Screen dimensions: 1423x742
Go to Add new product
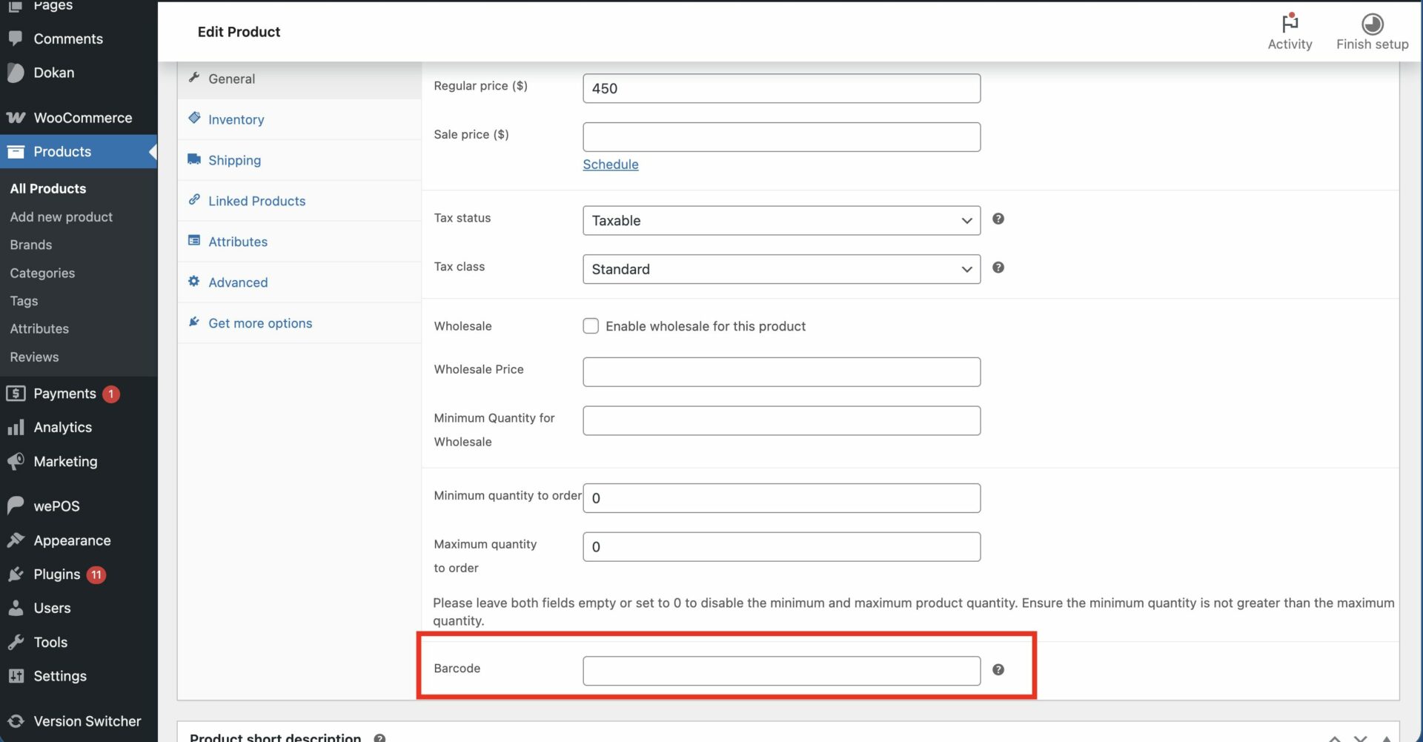pyautogui.click(x=62, y=216)
